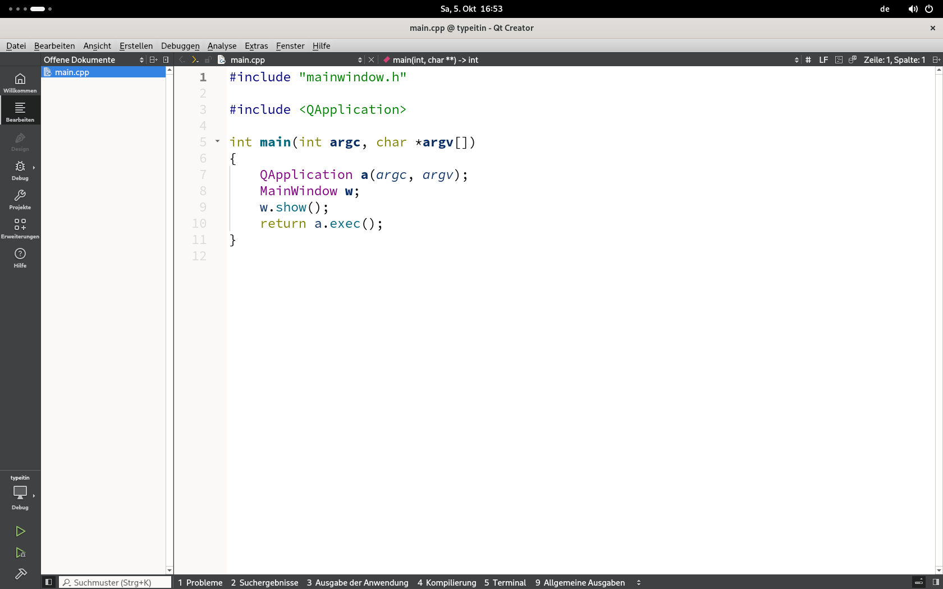Screen dimensions: 943x589
Task: Click the Suchmuster locator input field
Action: click(115, 582)
